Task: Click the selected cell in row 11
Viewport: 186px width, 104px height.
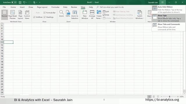Action: pos(8,42)
